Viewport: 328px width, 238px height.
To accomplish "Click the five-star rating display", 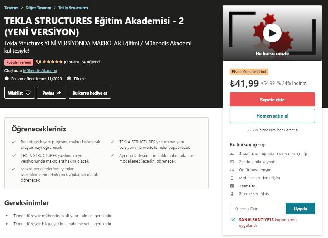I will pos(52,62).
